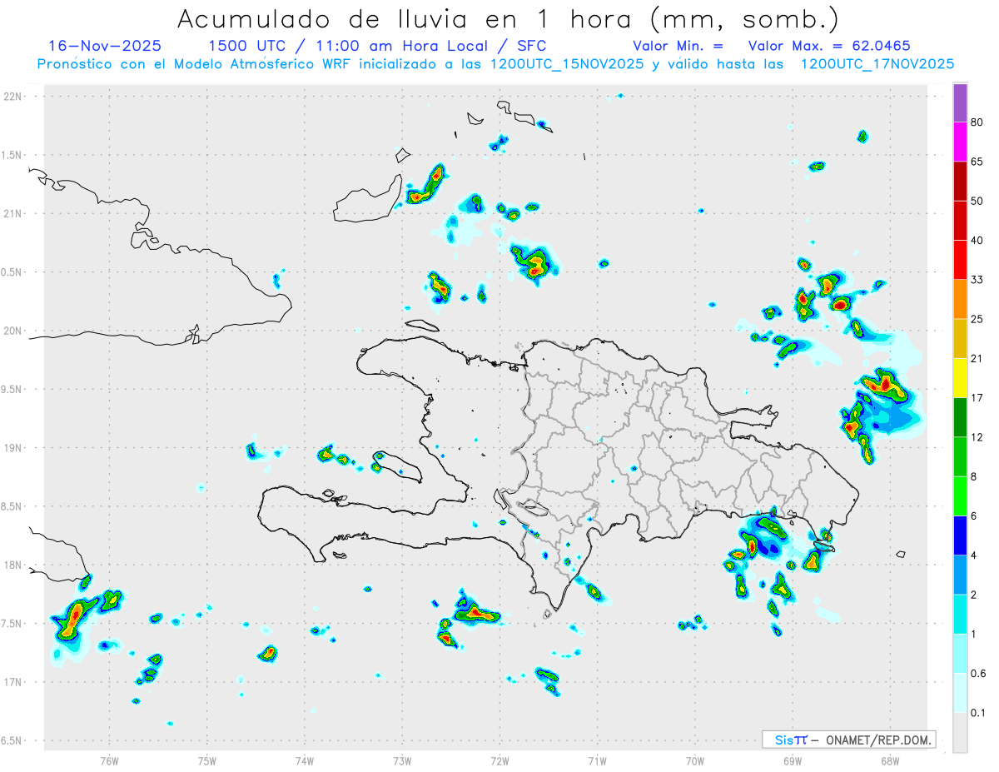Image resolution: width=999 pixels, height=772 pixels.
Task: Select the date text "16-Nov-2025"
Action: coord(105,46)
